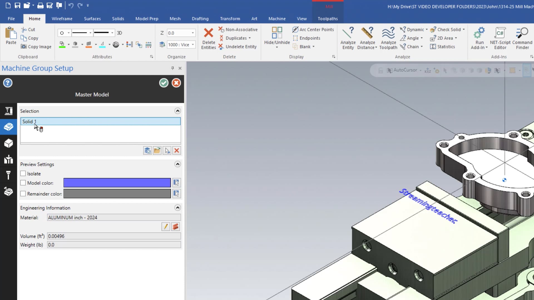Toggle the Isolate checkbox
This screenshot has width=534, height=300.
click(x=23, y=173)
